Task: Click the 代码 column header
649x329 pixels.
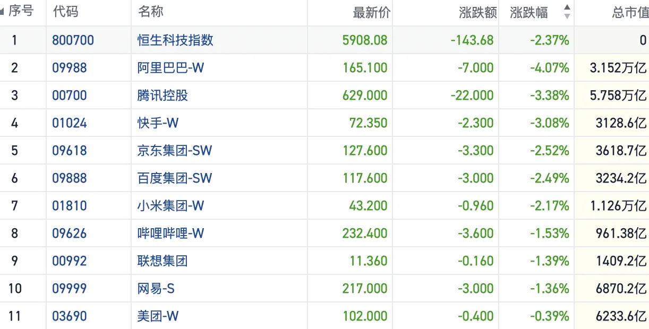Action: 66,12
